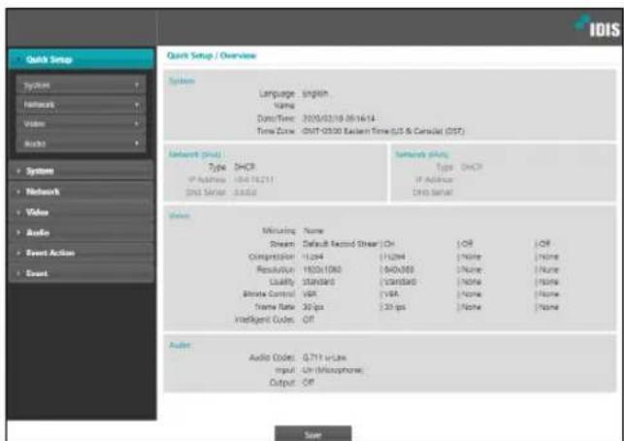
Task: Click the Date/Time value
Action: [x=339, y=119]
